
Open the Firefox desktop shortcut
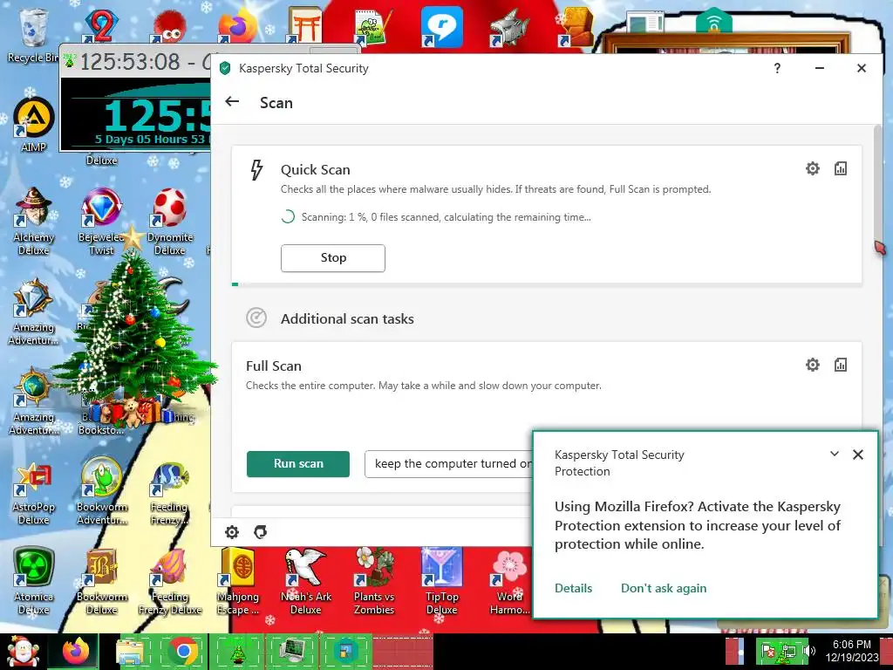[x=237, y=25]
